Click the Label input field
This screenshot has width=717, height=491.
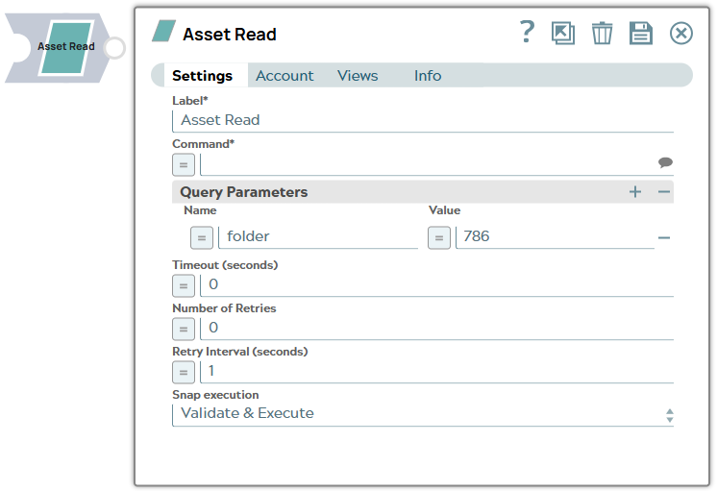pos(423,121)
